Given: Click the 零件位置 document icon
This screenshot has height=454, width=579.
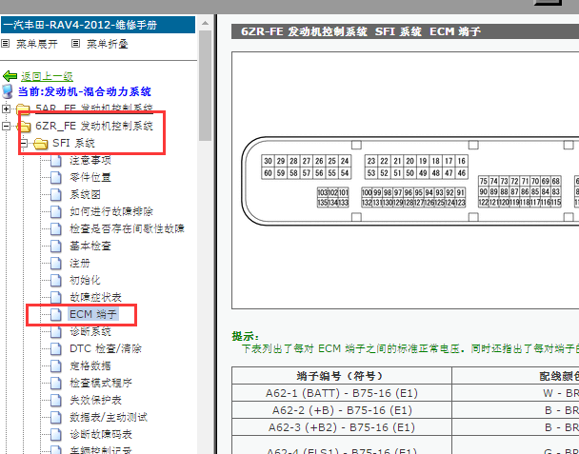Looking at the screenshot, I should click(x=56, y=178).
